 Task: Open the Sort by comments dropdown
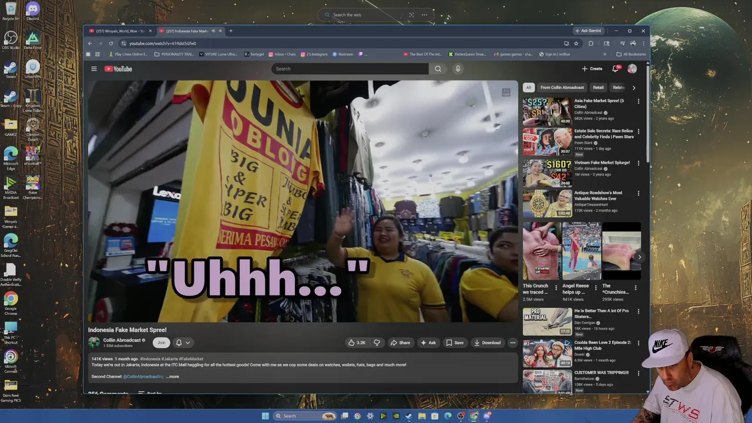pyautogui.click(x=150, y=393)
